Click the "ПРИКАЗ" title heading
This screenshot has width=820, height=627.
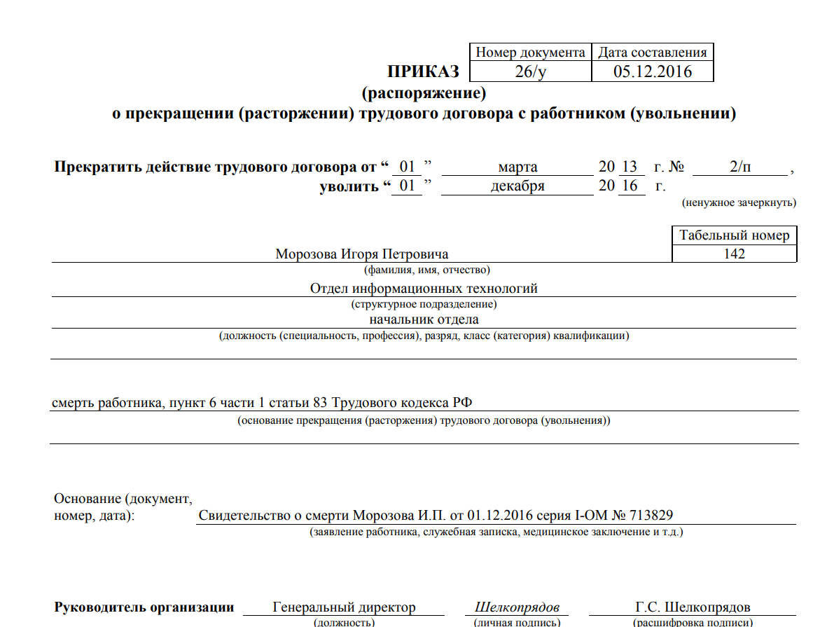coord(423,71)
